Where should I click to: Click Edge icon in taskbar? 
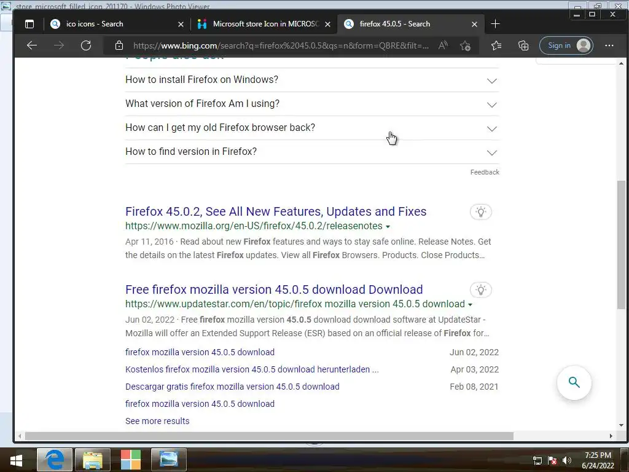point(55,460)
